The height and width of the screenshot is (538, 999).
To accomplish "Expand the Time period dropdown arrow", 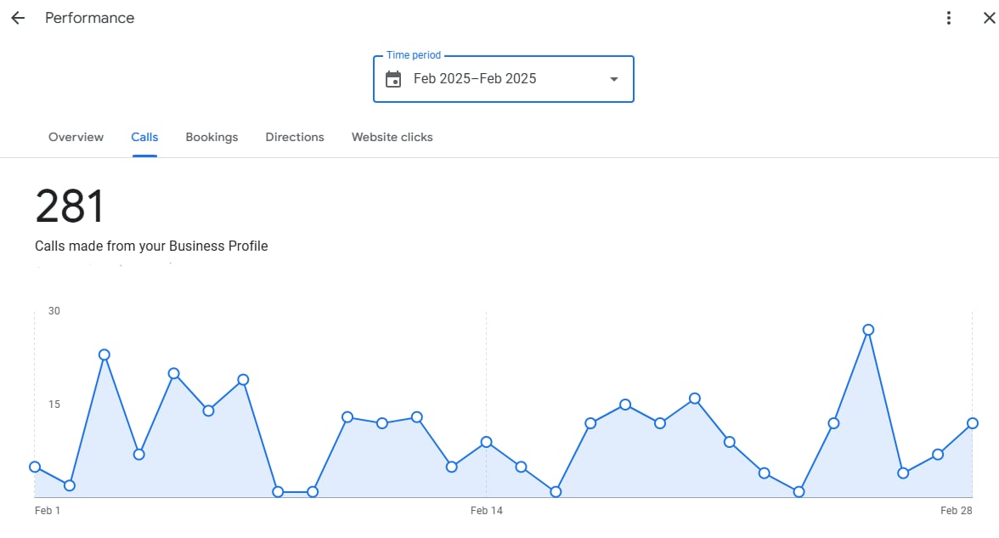I will 613,79.
